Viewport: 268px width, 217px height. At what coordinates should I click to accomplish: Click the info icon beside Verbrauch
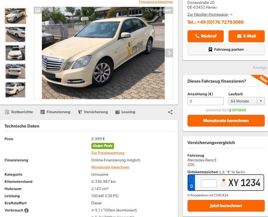[x=26, y=210]
